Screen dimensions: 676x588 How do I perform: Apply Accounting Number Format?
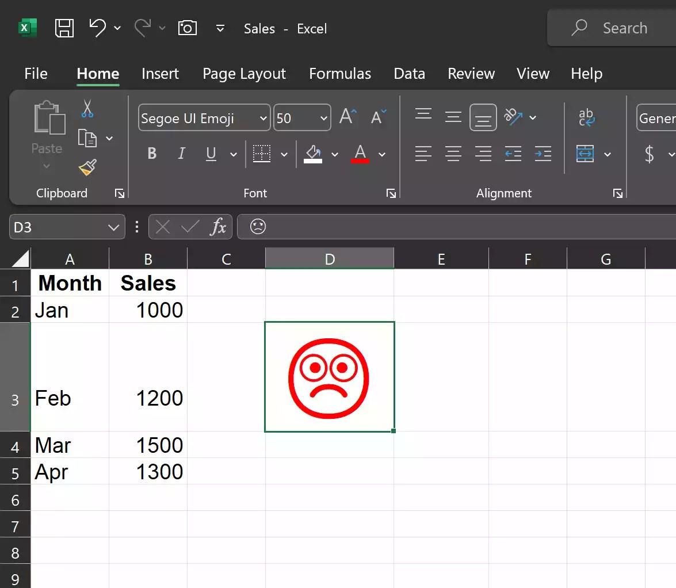650,154
